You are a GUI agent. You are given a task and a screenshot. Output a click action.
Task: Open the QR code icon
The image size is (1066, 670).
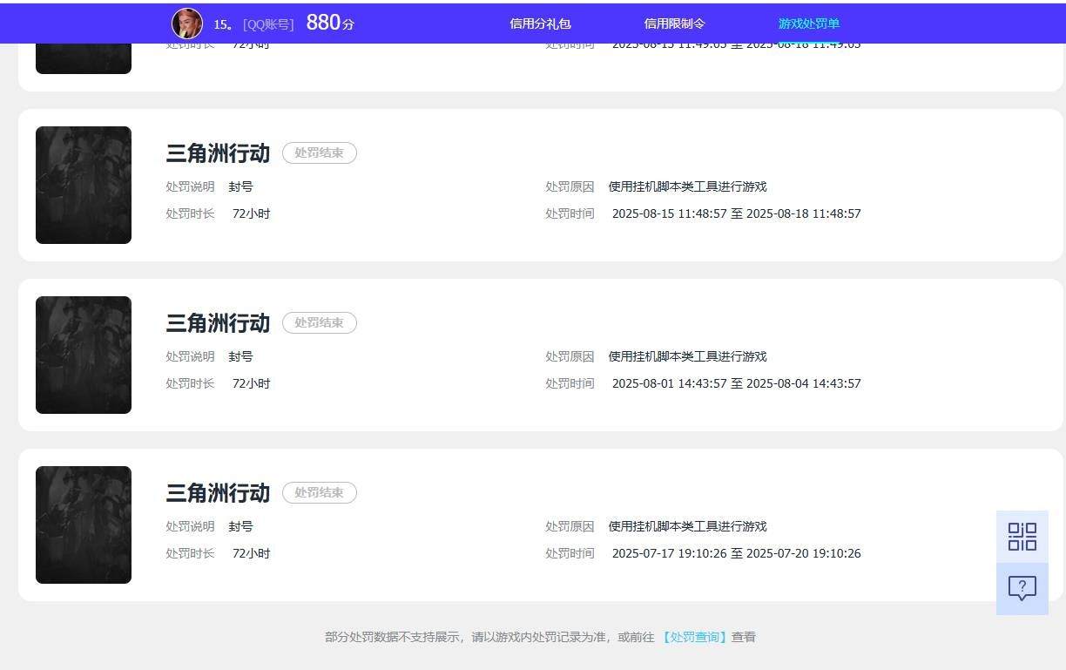coord(1022,537)
